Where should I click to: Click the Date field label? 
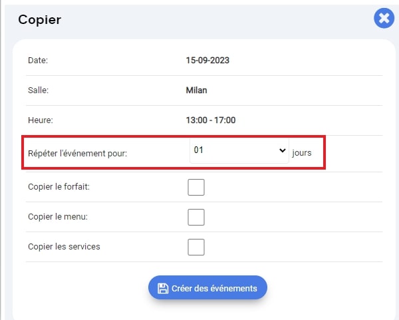click(38, 61)
